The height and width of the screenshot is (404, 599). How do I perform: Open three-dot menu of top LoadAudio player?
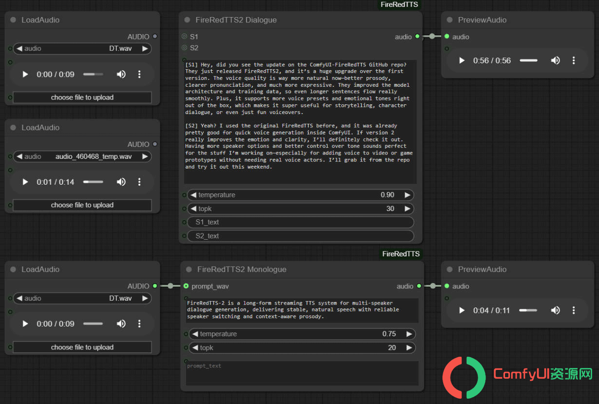coord(139,74)
